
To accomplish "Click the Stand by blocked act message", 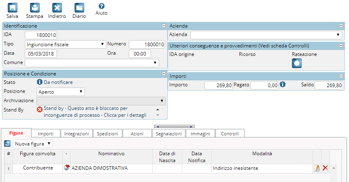I will pyautogui.click(x=95, y=111).
